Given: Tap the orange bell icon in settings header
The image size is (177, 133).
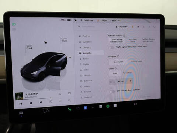Looking at the screenshot, I should click(x=132, y=27).
